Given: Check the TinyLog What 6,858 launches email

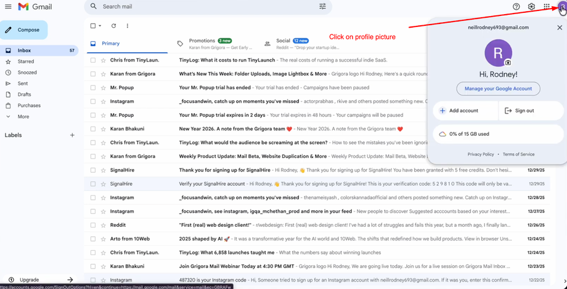Looking at the screenshot, I should coord(93,253).
